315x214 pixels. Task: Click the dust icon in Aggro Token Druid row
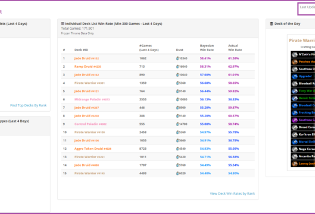tap(177, 149)
